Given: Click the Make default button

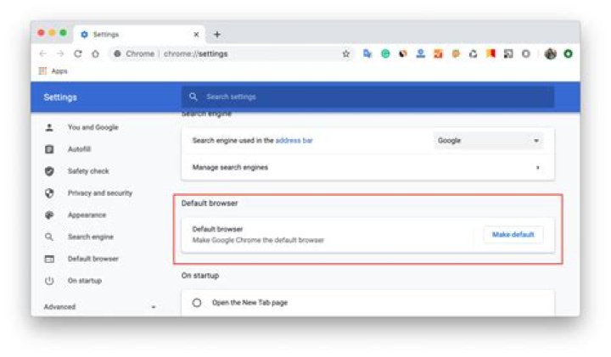Looking at the screenshot, I should pos(513,234).
